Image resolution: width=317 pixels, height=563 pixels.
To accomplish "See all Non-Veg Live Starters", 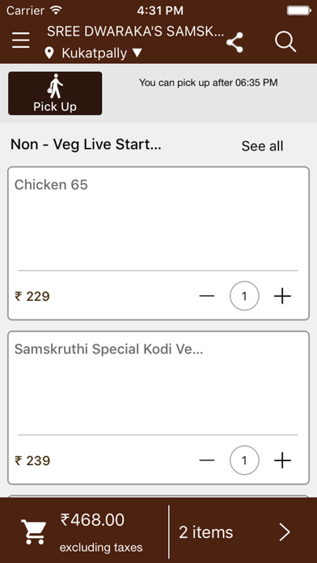I will (262, 146).
